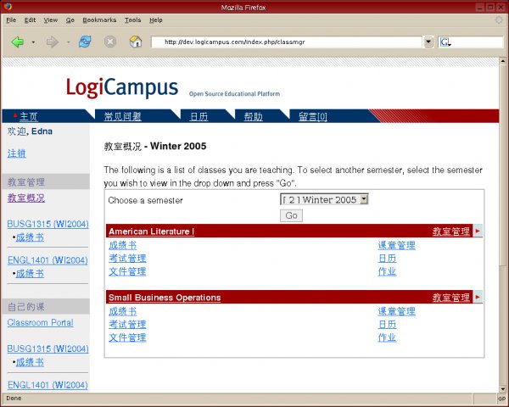Click the browser search input field

pyautogui.click(x=476, y=42)
